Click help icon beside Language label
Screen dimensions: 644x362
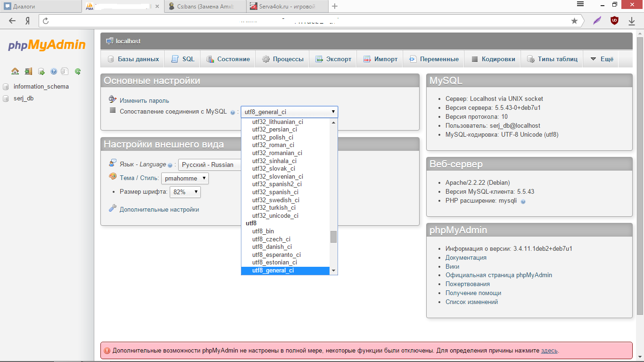tap(170, 165)
